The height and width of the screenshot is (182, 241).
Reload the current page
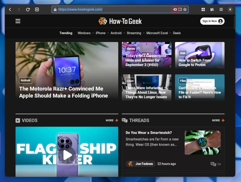point(28,10)
